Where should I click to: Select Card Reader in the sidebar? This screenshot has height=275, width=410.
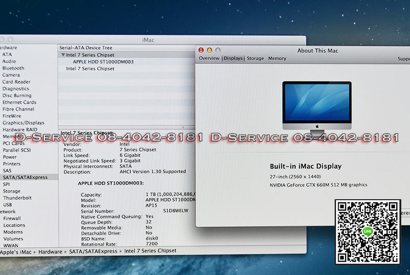coord(16,82)
